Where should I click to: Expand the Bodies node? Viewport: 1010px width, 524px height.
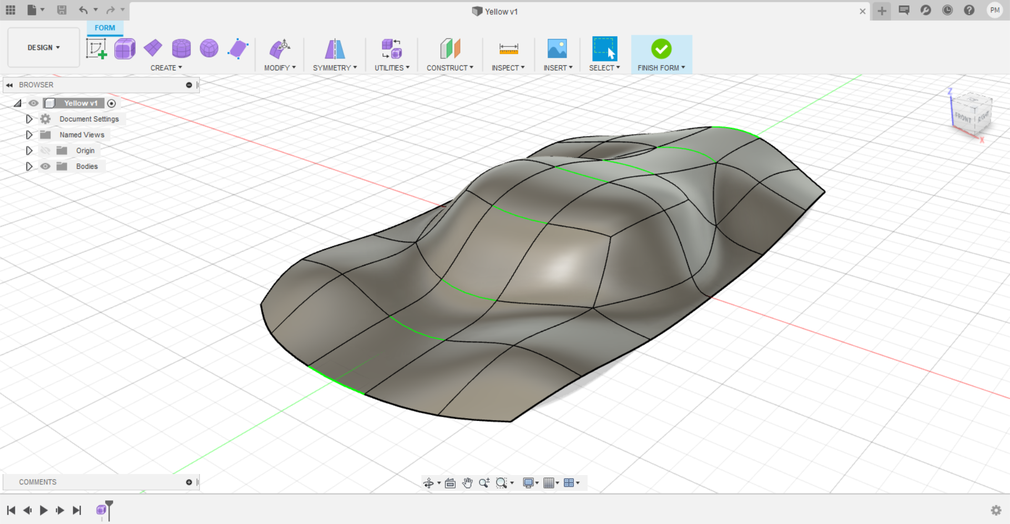(x=29, y=166)
